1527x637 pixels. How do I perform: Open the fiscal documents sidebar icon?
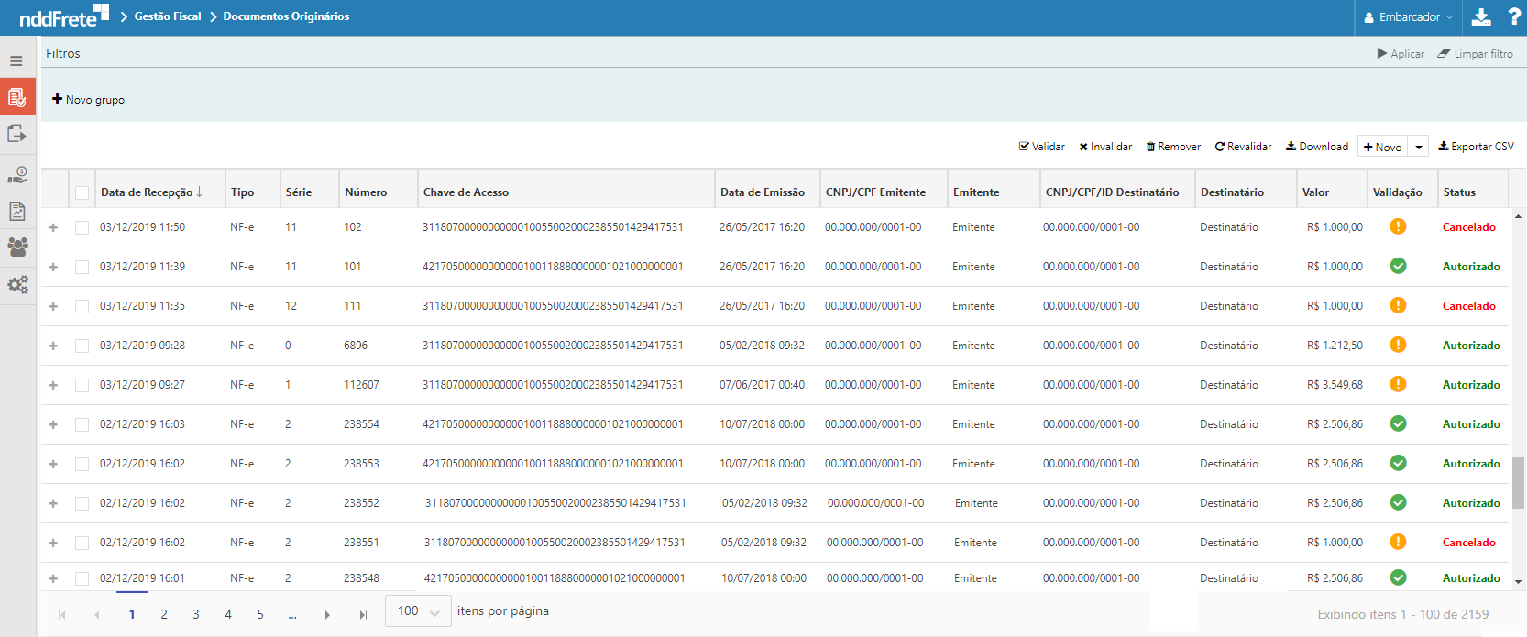point(17,97)
